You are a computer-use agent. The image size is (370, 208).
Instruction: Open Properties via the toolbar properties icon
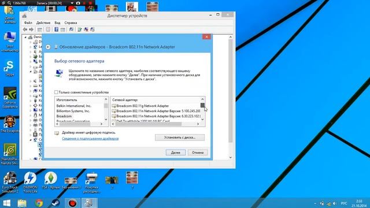(x=48, y=29)
